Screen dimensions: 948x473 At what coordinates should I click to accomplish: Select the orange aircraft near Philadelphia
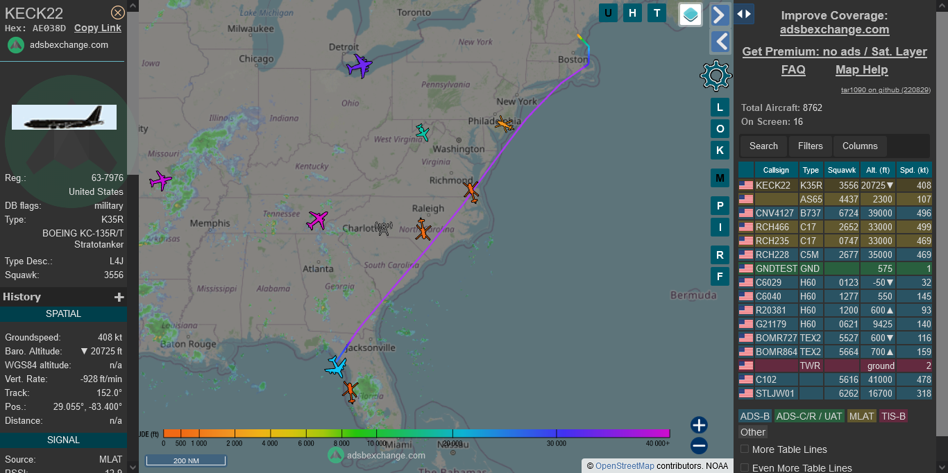(x=505, y=124)
